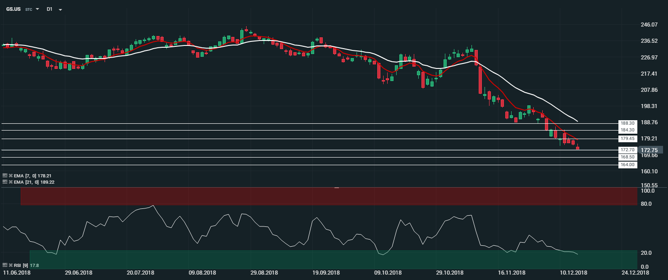Select the 164.00 horizontal line label
668x280 pixels.
[x=627, y=165]
